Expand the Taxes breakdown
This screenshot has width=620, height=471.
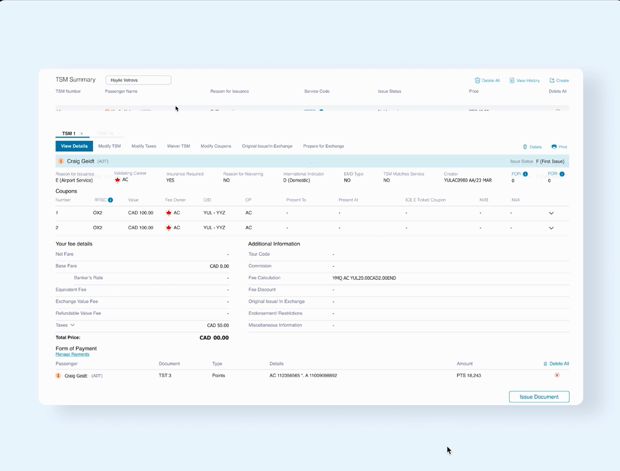pyautogui.click(x=72, y=325)
